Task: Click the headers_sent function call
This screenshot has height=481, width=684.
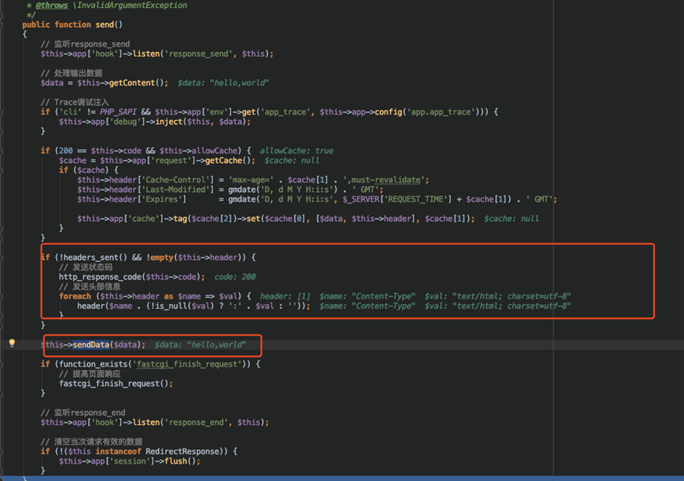Action: point(91,257)
